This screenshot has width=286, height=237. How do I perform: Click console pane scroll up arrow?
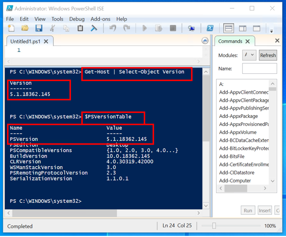pos(206,72)
